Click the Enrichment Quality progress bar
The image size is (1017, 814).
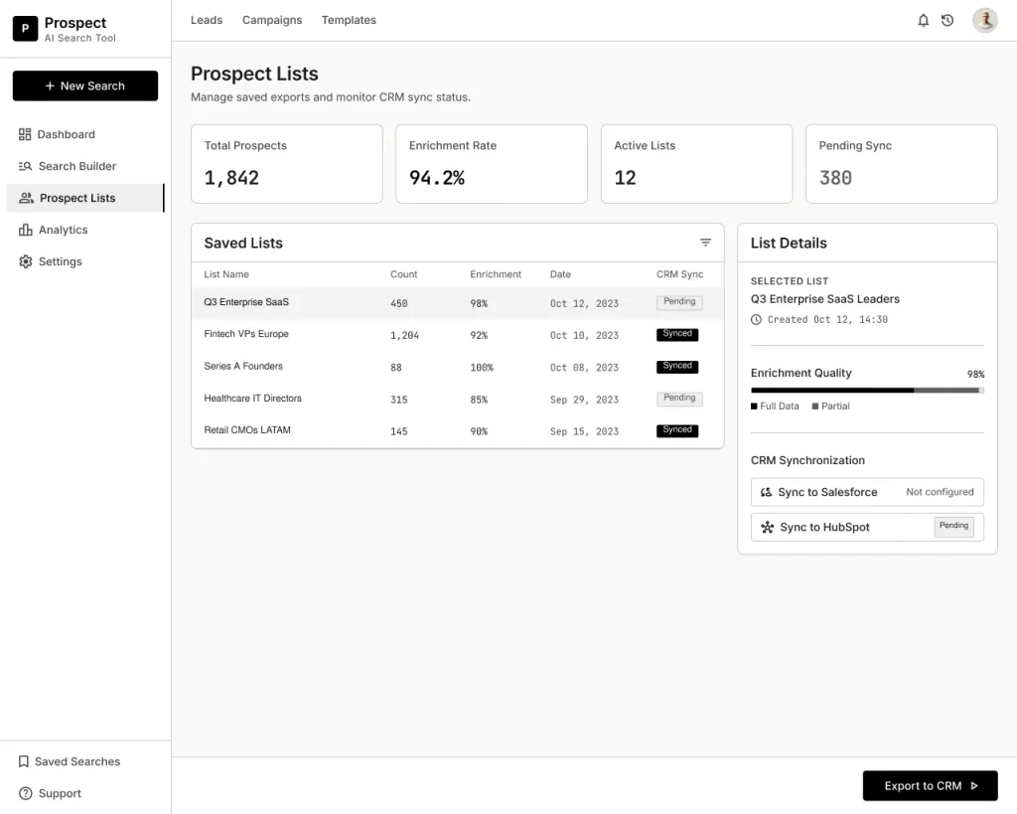pos(867,391)
